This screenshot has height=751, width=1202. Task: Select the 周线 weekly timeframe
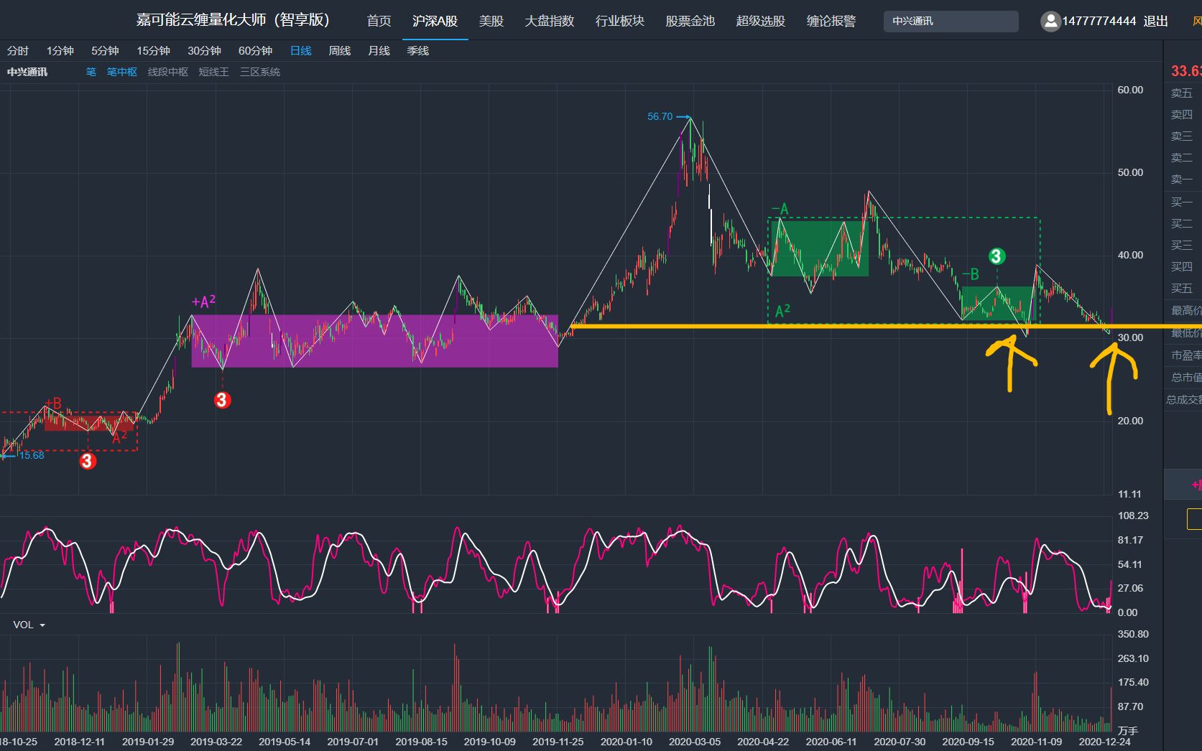point(340,51)
